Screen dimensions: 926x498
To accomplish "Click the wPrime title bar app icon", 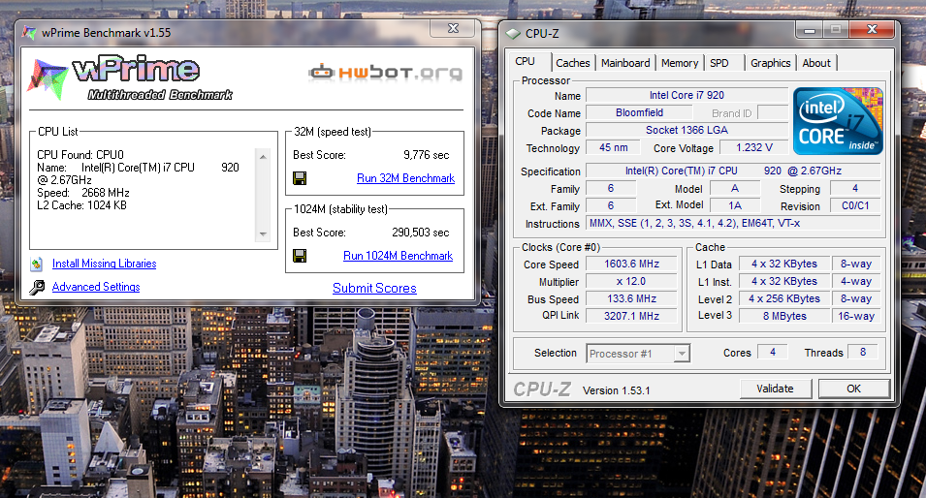I will click(x=29, y=32).
